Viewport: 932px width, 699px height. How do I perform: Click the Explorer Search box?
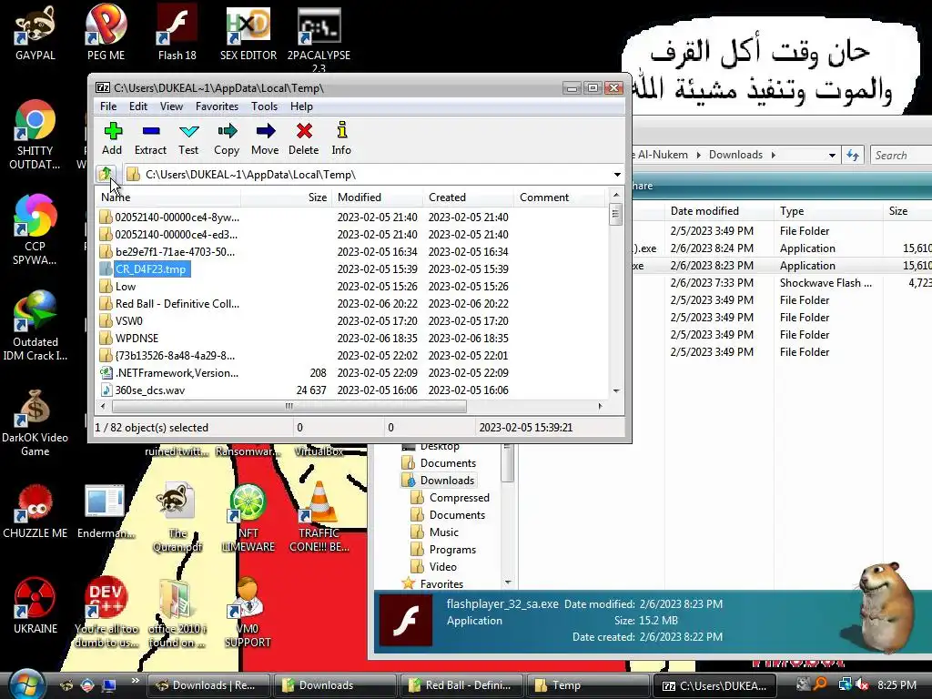pos(901,155)
